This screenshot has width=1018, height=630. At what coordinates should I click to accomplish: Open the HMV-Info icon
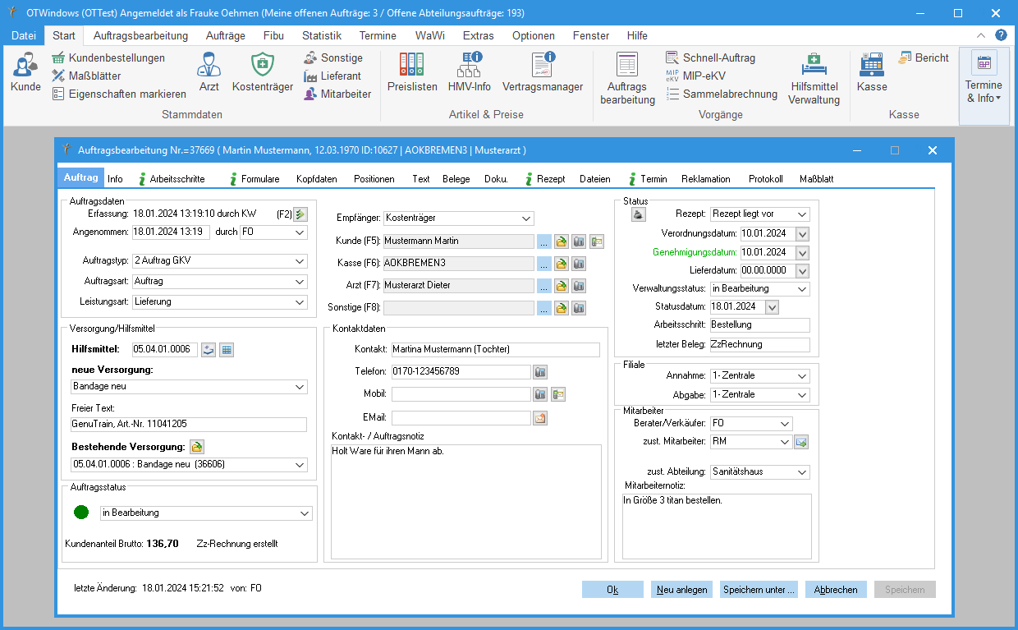469,66
